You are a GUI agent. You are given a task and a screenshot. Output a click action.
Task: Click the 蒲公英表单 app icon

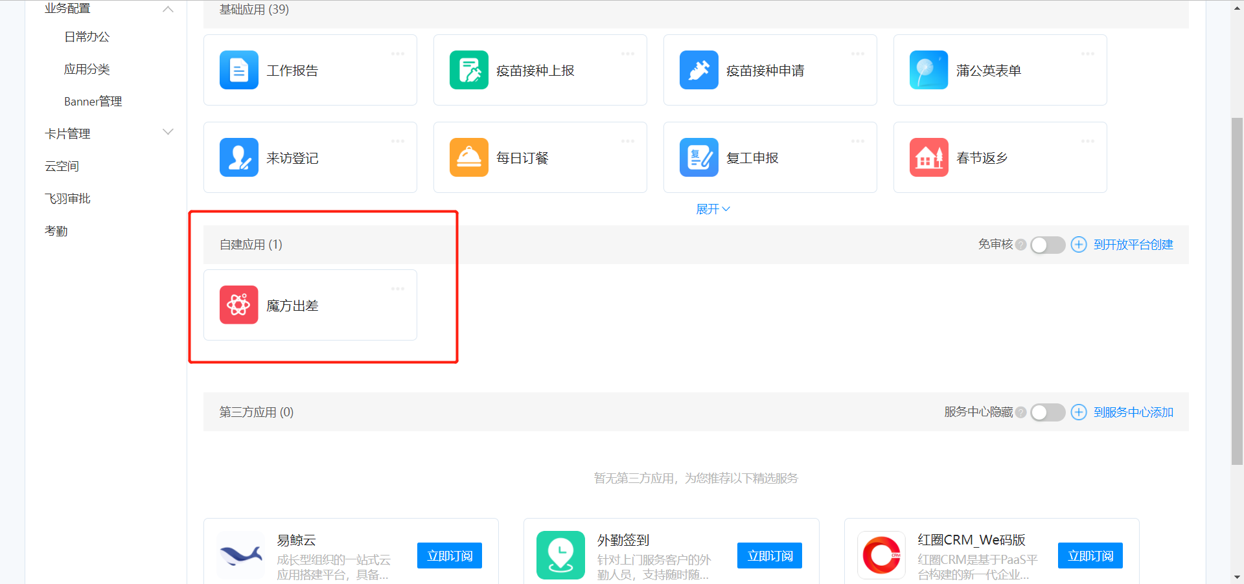(928, 70)
